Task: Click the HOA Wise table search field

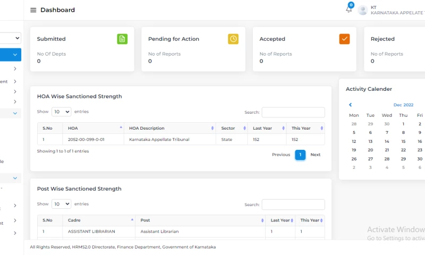Action: click(x=293, y=112)
